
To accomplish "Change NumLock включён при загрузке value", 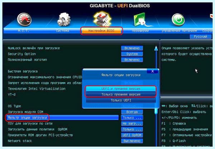I will click(132, 48).
